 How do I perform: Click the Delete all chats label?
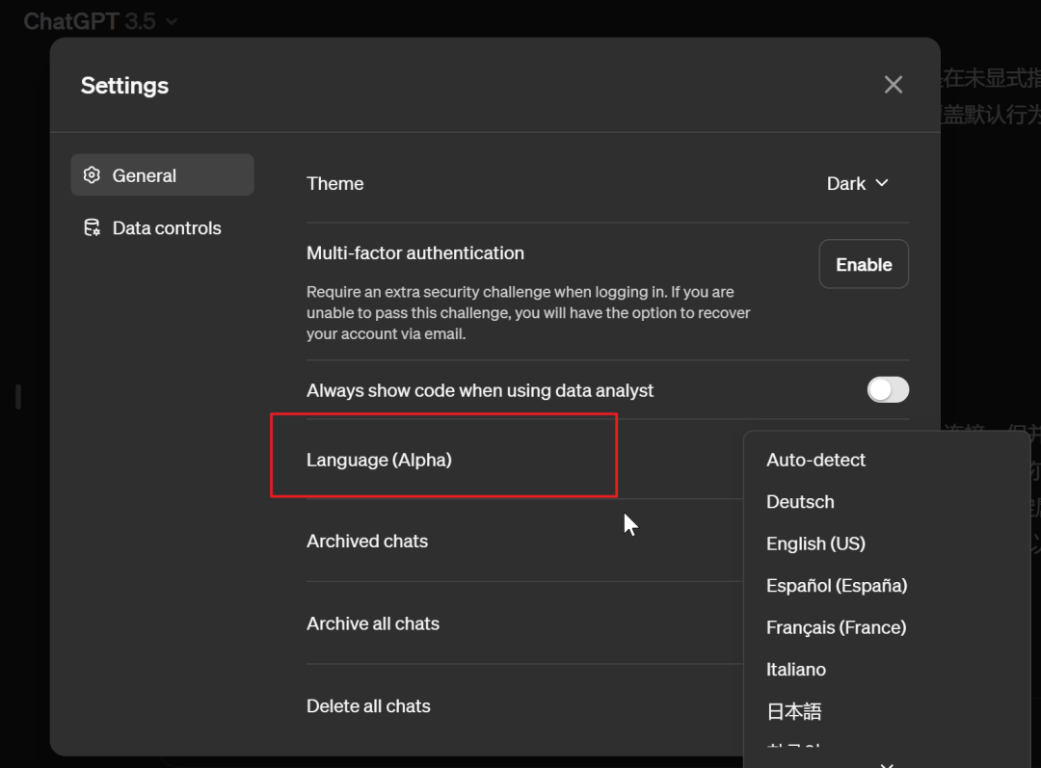click(x=368, y=705)
